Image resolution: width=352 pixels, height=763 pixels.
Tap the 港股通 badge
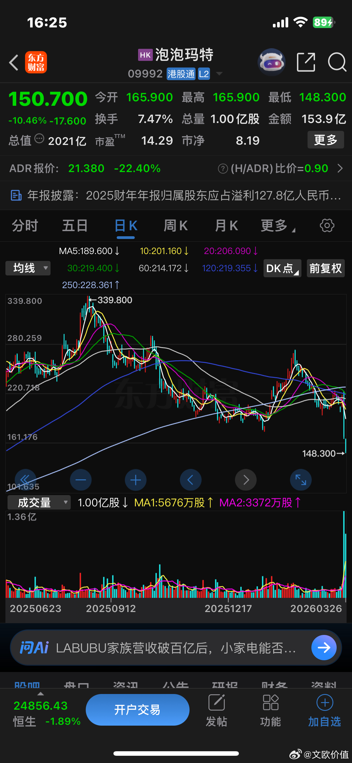pos(181,74)
